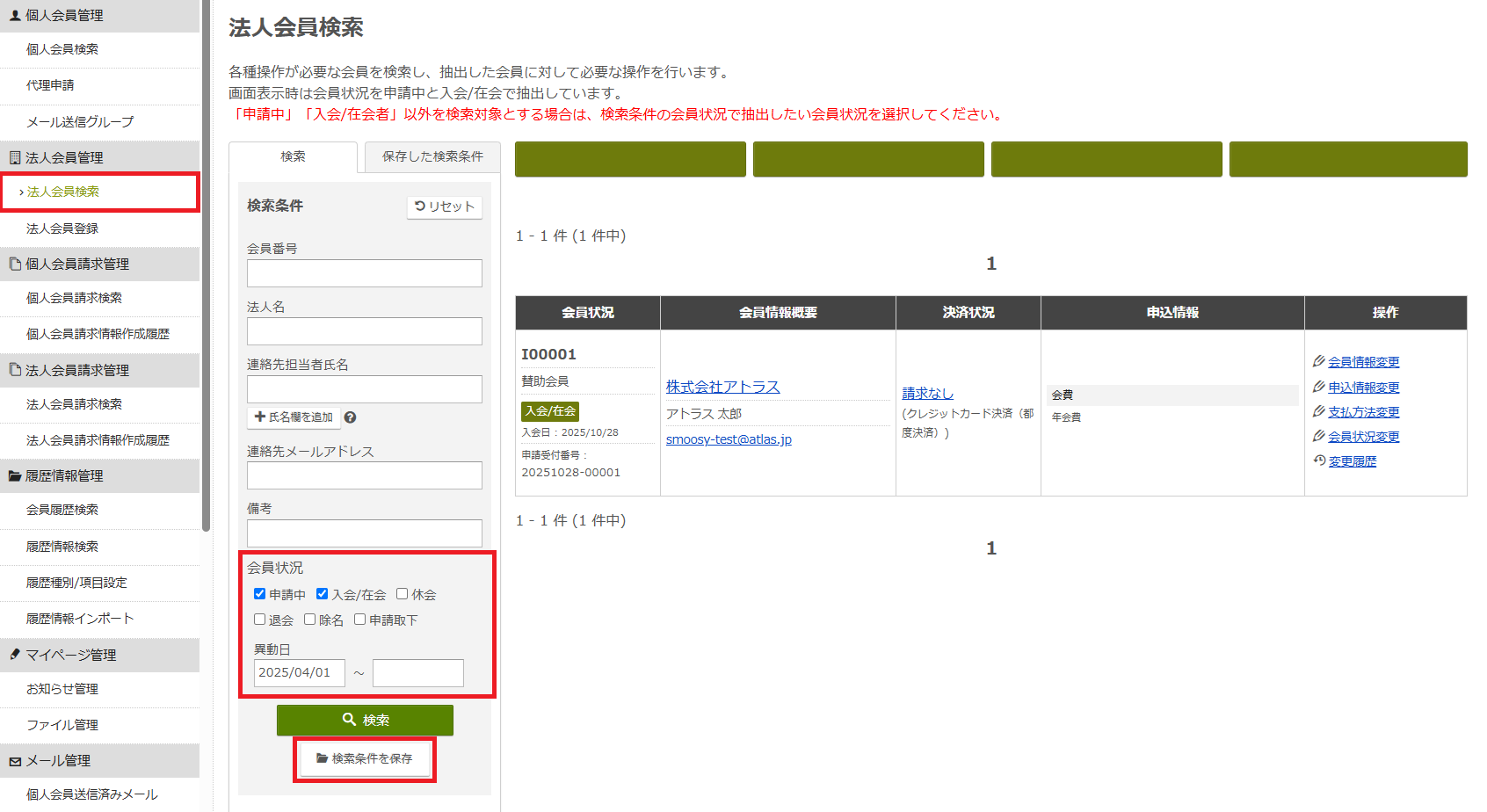Uncheck the 申請中 checkbox

(x=259, y=593)
